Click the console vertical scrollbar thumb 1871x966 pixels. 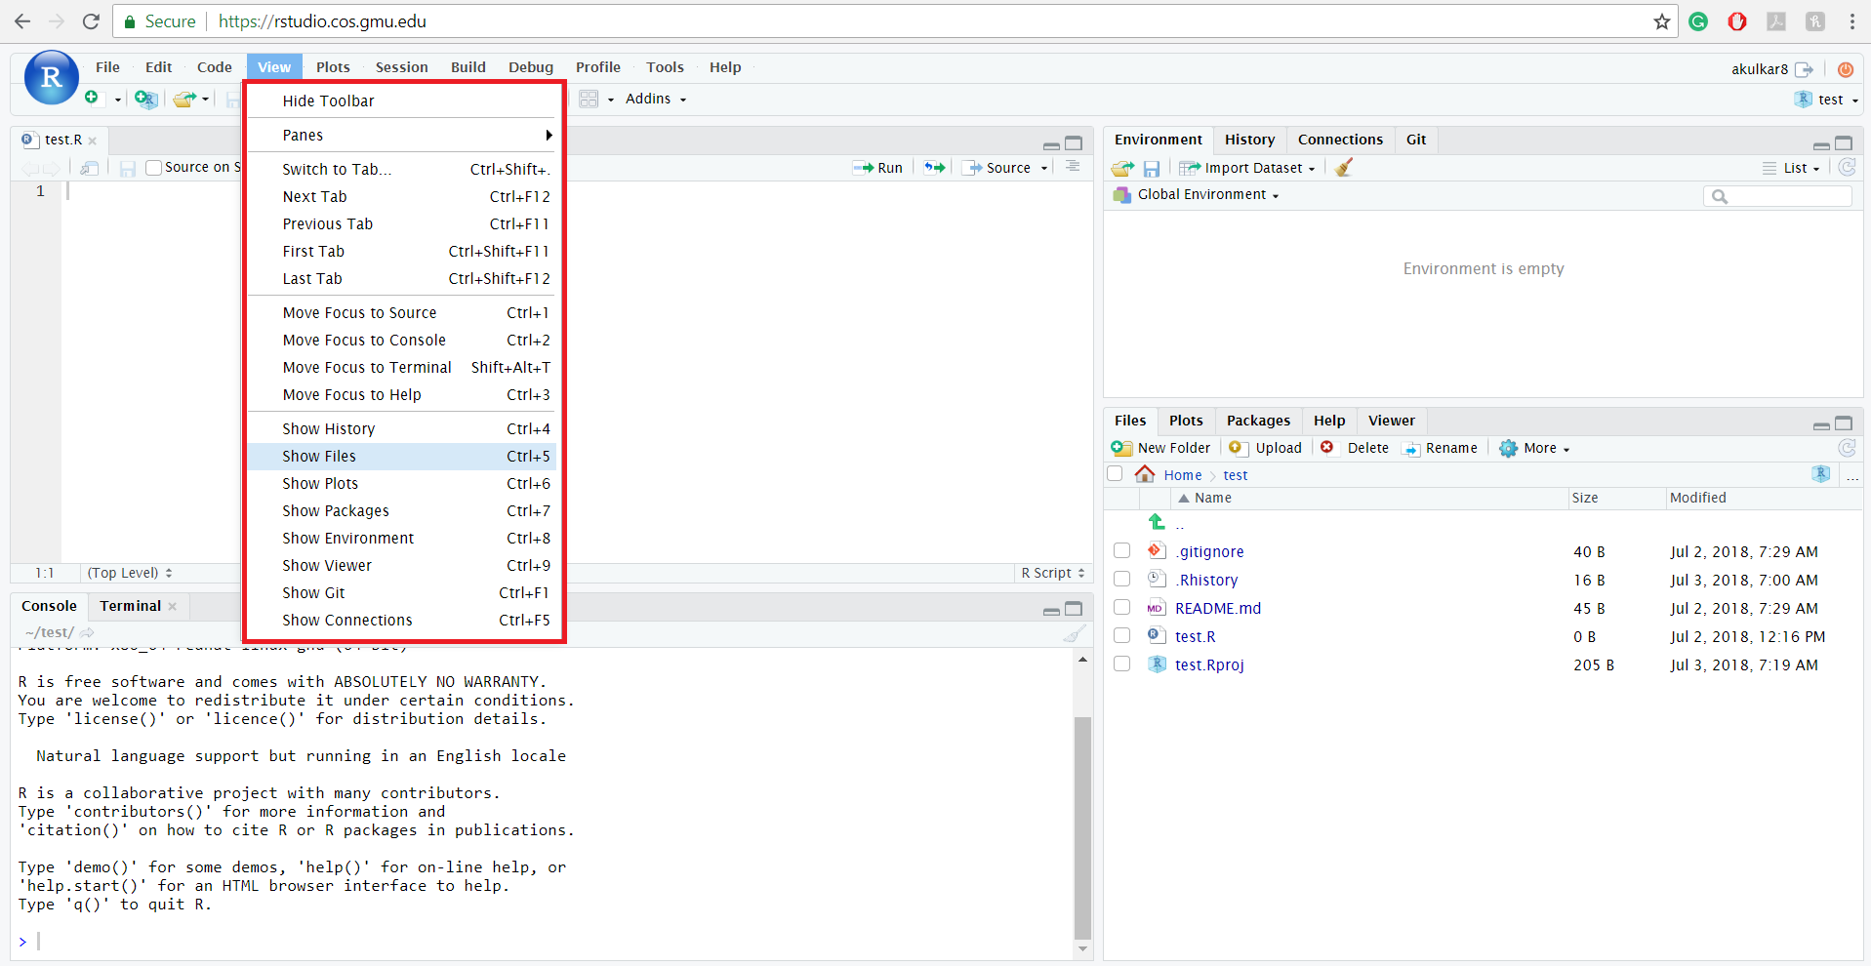(x=1082, y=826)
